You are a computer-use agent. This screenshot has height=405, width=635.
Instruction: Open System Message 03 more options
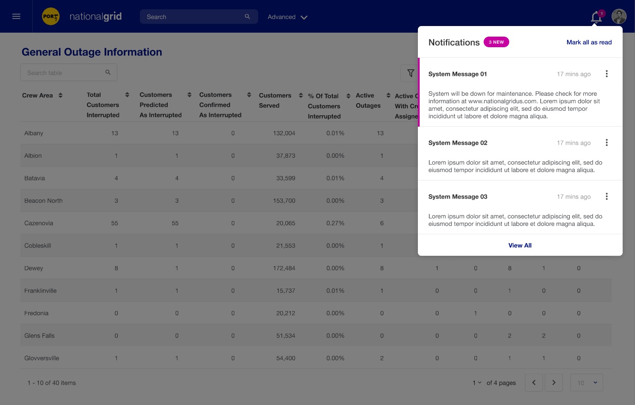[606, 197]
